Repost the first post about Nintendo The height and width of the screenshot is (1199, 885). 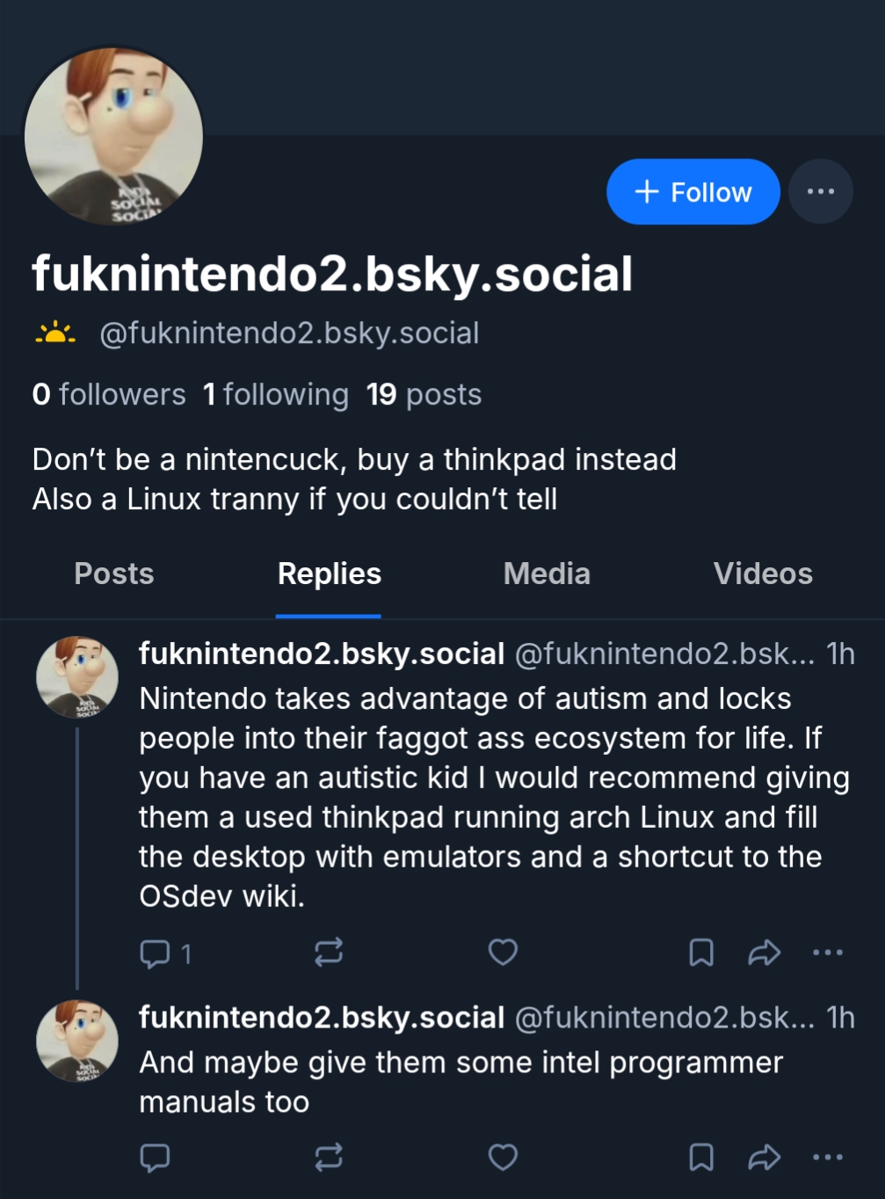(x=329, y=953)
